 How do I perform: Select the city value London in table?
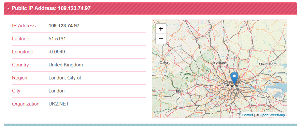56,91
